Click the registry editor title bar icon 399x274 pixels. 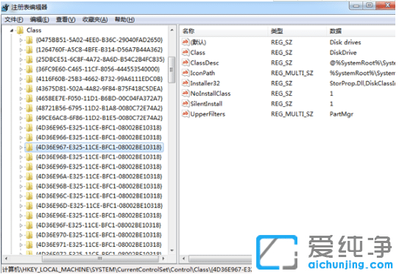(6, 7)
